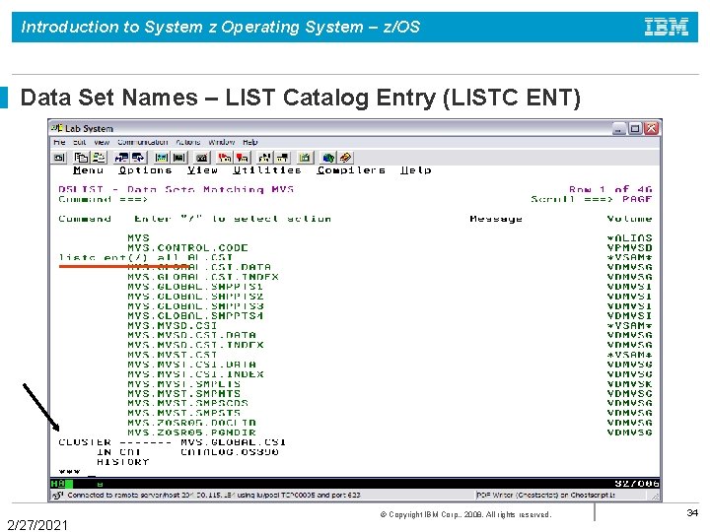Image resolution: width=710 pixels, height=532 pixels.
Task: Open the Display setup toolbar icon
Action: pyautogui.click(x=161, y=158)
